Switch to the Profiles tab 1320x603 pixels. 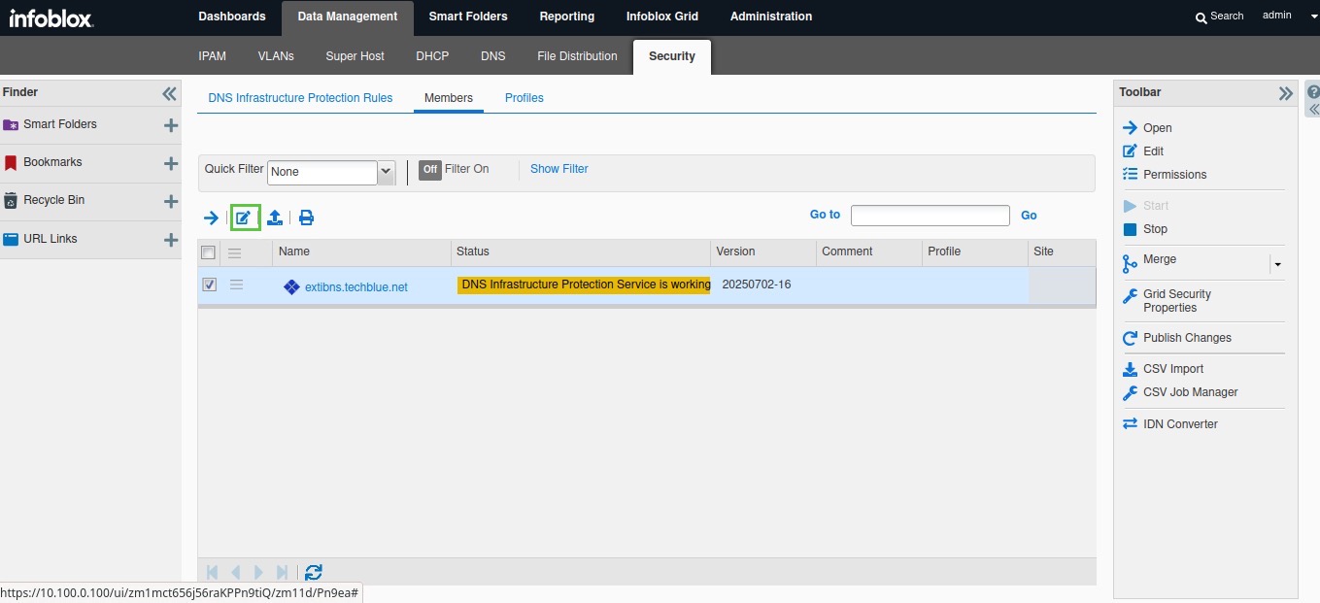coord(524,98)
